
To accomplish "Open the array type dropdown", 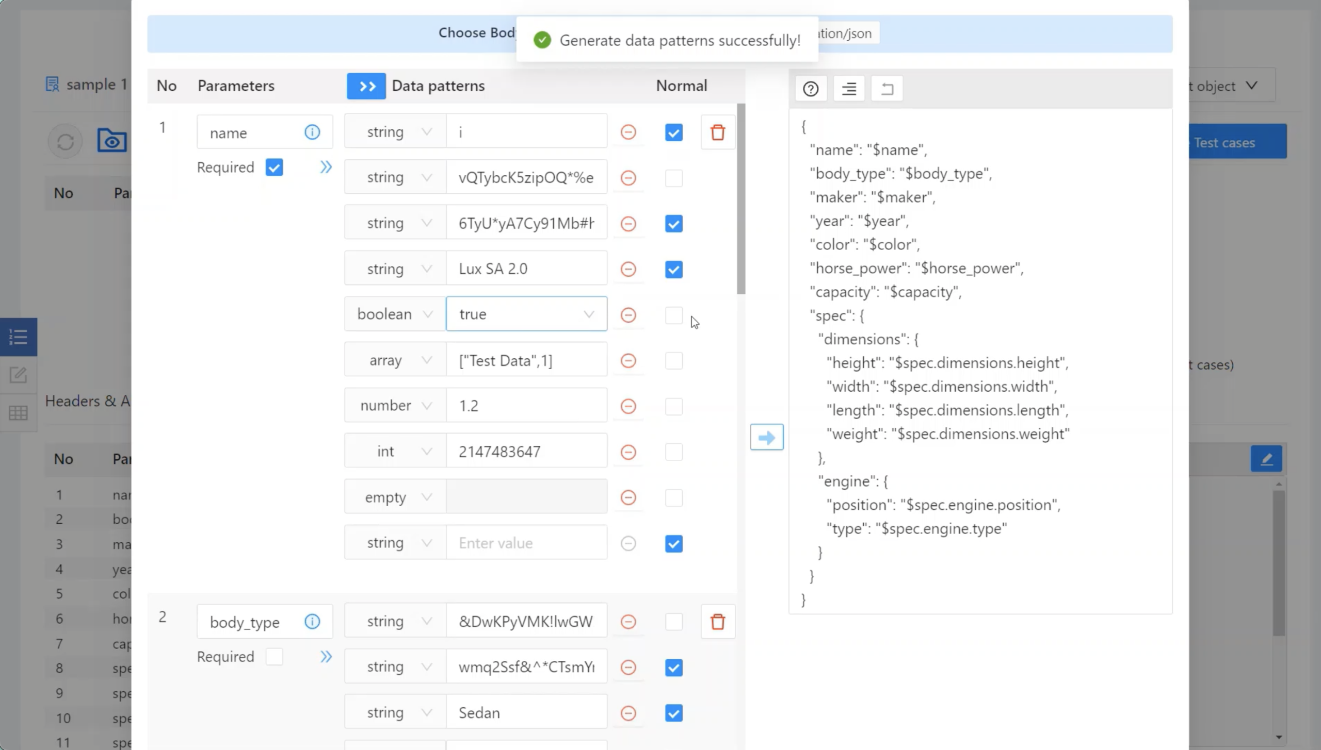I will 395,360.
